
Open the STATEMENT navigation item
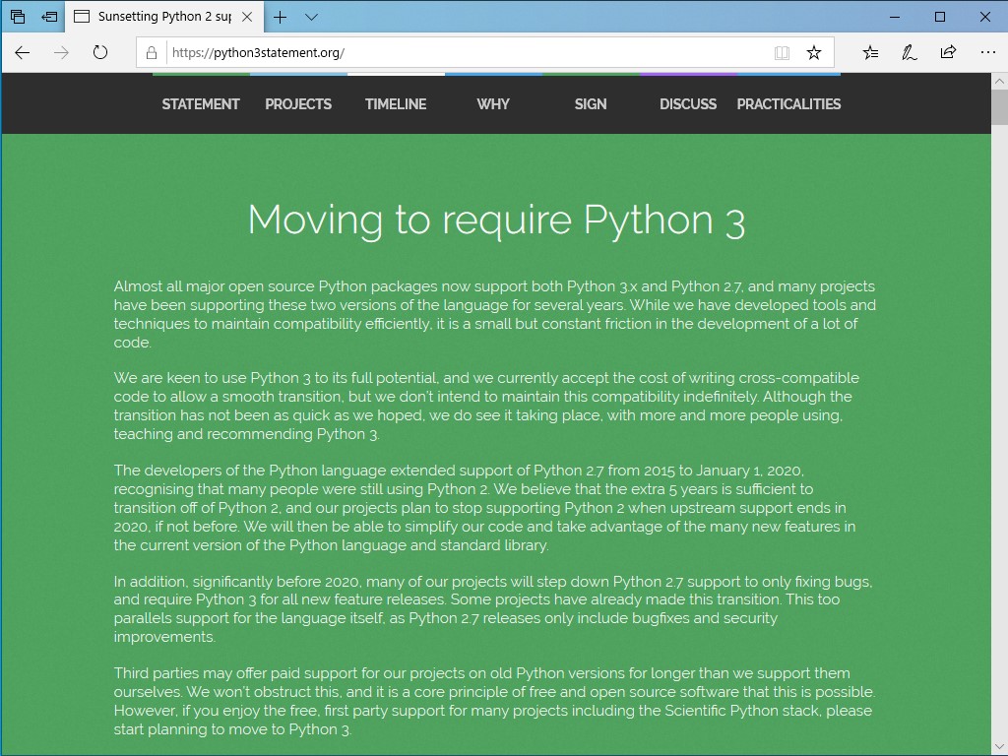click(201, 104)
